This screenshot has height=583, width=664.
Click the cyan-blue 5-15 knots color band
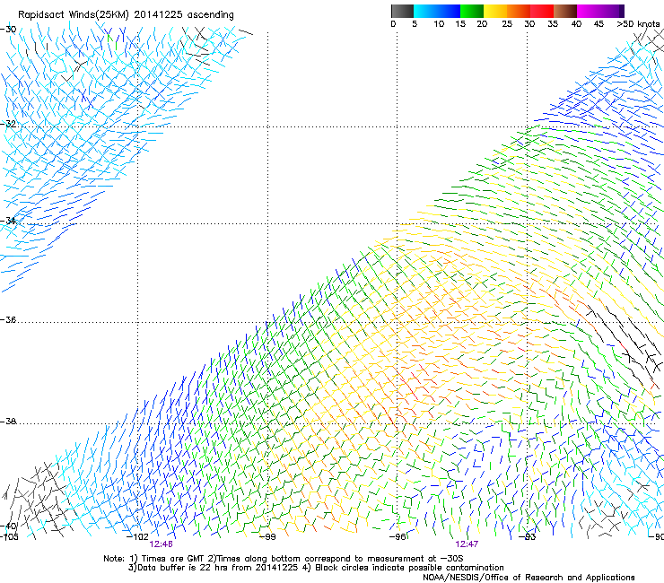coord(437,11)
